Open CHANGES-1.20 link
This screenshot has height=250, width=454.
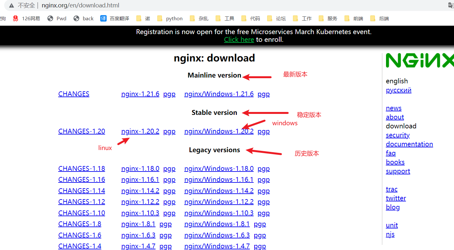(x=82, y=131)
